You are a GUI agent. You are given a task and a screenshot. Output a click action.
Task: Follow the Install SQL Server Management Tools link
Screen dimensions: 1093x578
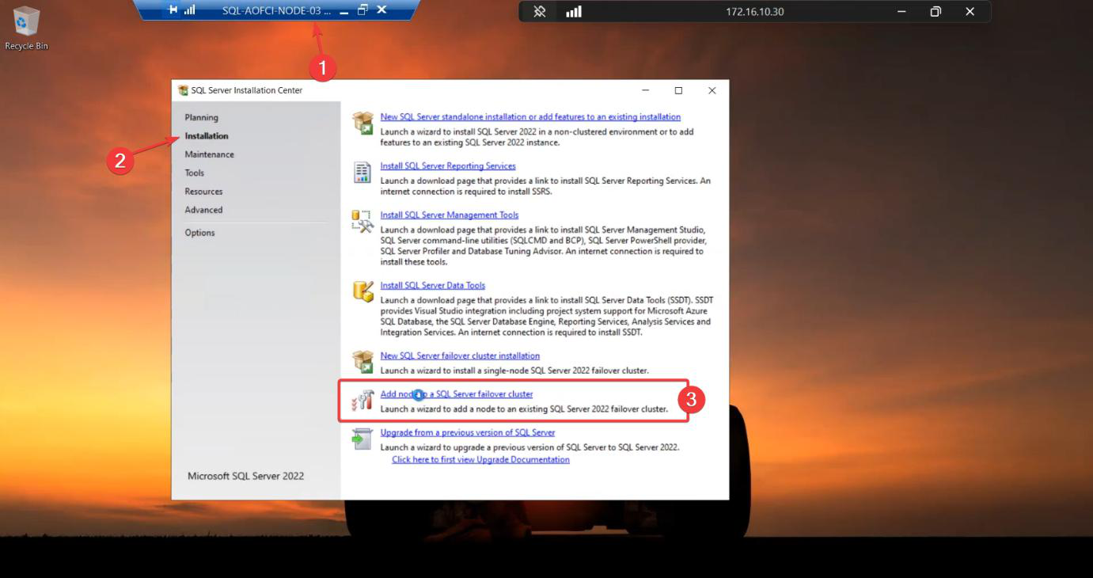click(450, 215)
